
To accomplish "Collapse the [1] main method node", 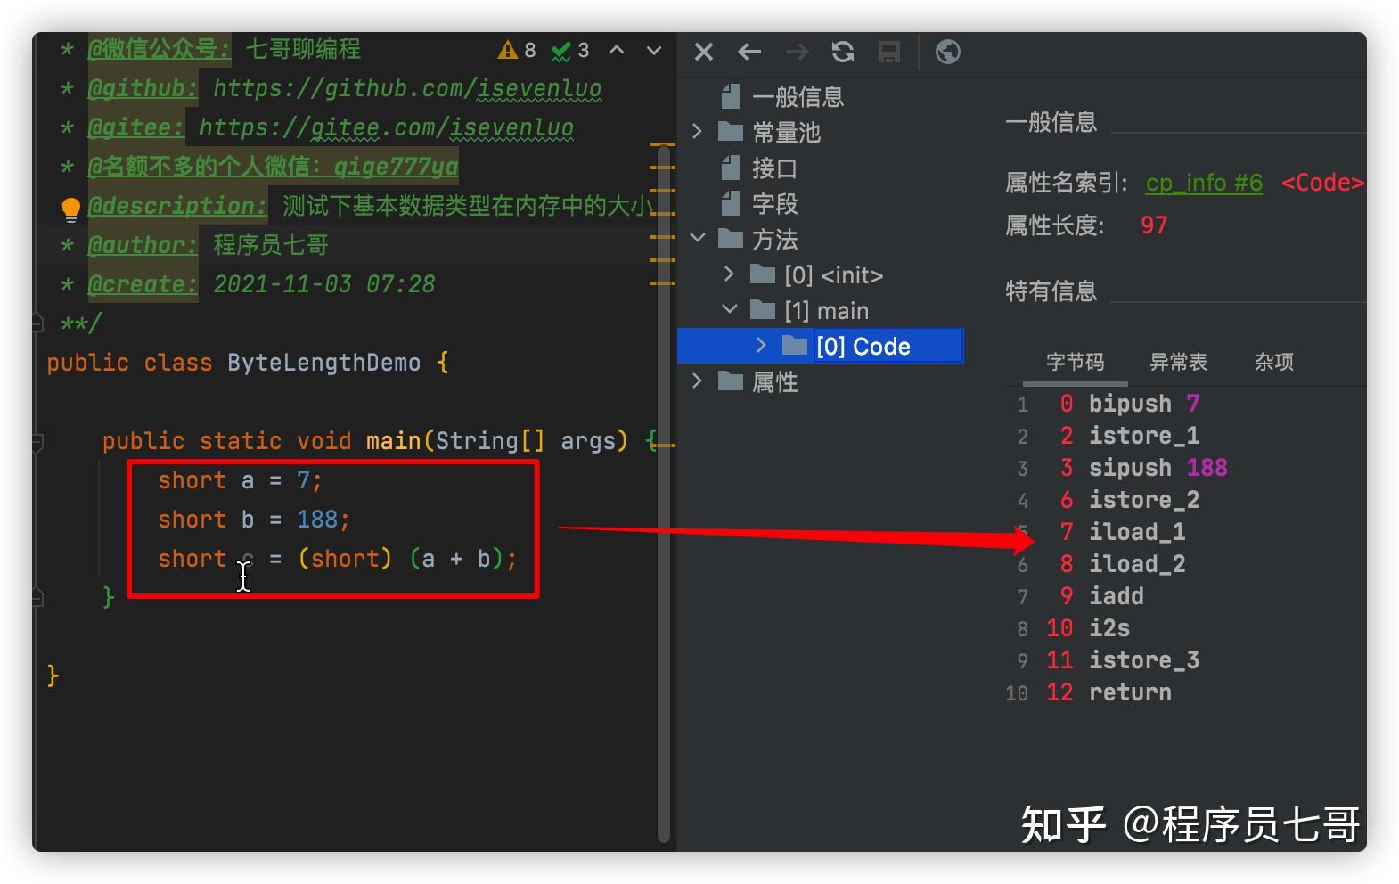I will click(730, 310).
